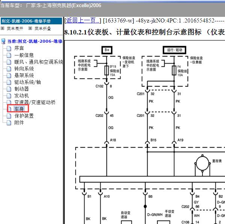Open the 变速器/变速驱动桥 section
Image resolution: width=225 pixels, height=224 pixels.
pos(35,102)
